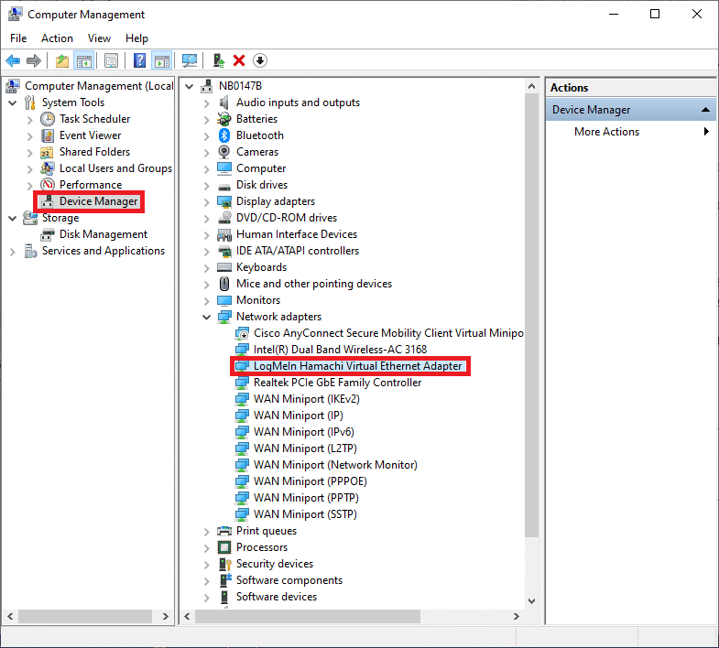This screenshot has width=719, height=648.
Task: Click the Update device driver icon
Action: click(218, 60)
